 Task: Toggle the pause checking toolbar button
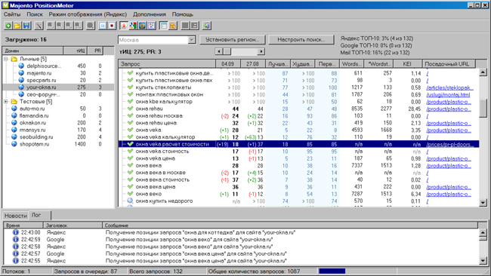(103, 26)
